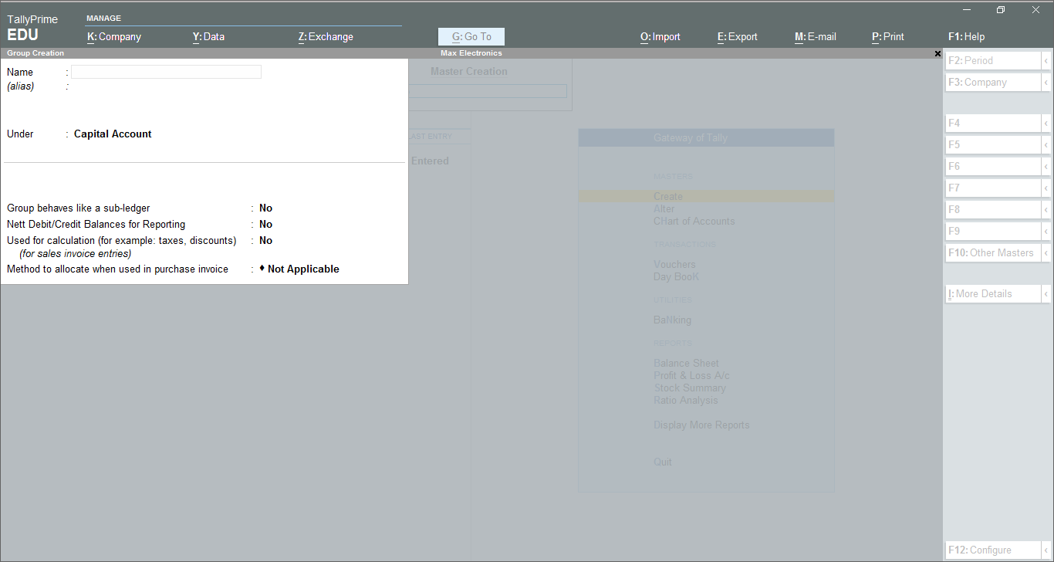1054x562 pixels.
Task: Select Vouchers in Gateway of Tally
Action: coord(674,264)
